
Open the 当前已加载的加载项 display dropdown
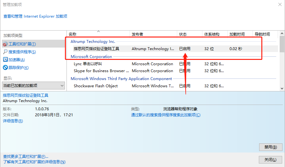click(x=33, y=85)
